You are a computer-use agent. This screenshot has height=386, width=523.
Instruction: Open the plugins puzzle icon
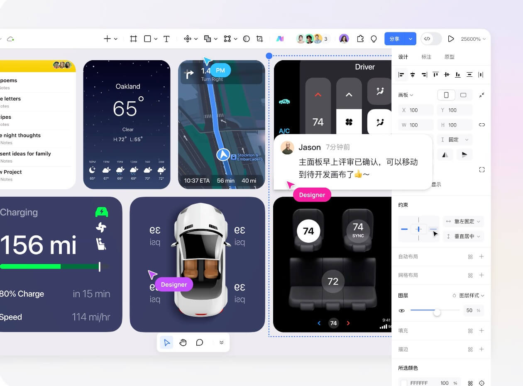[360, 39]
